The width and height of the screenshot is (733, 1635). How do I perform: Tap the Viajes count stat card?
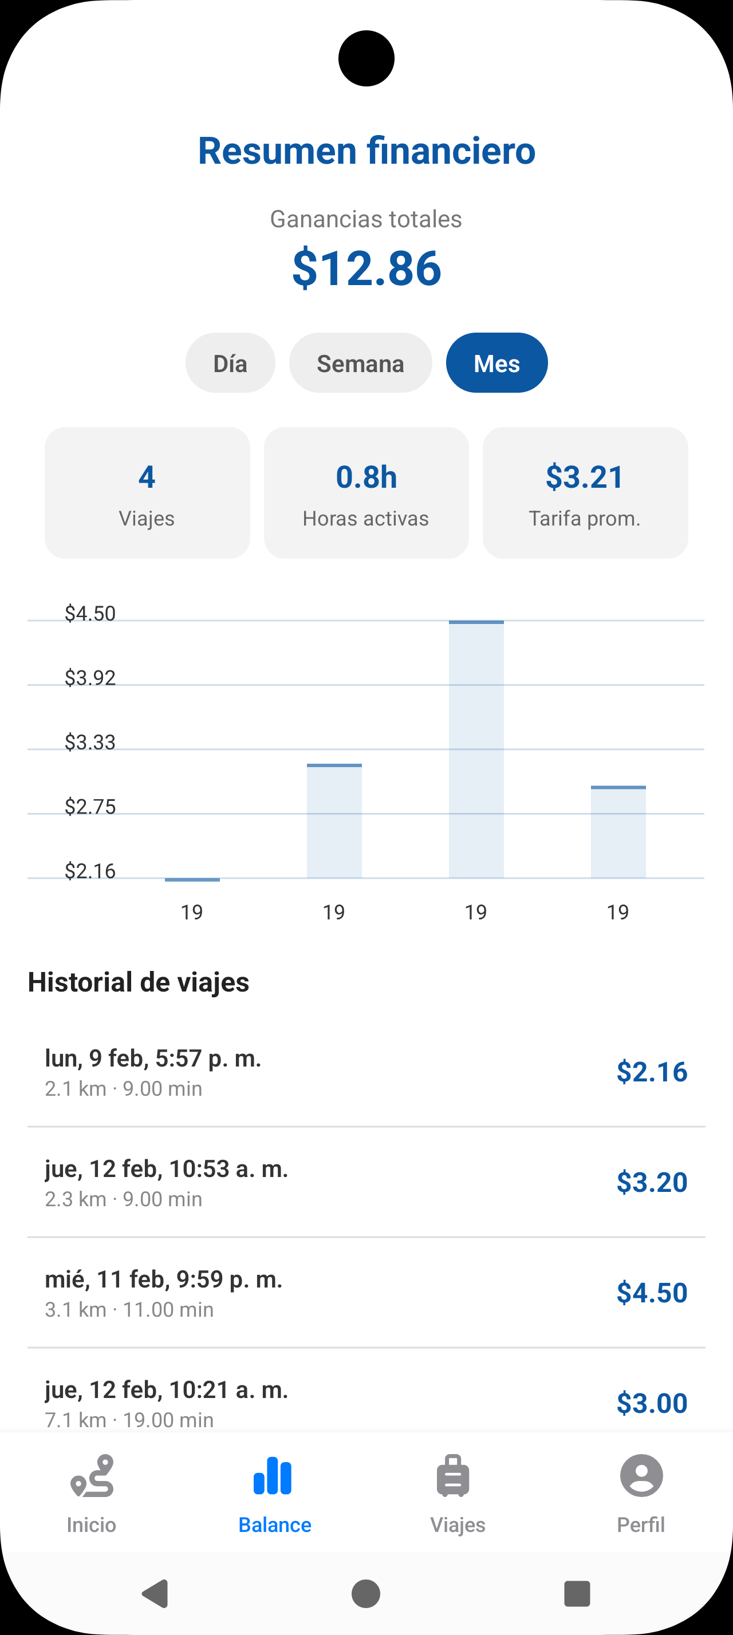click(147, 493)
